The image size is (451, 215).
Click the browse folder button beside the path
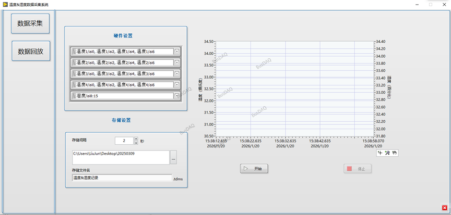click(x=173, y=157)
